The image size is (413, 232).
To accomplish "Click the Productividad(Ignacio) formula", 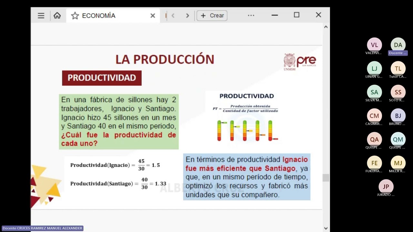I will pos(115,165).
